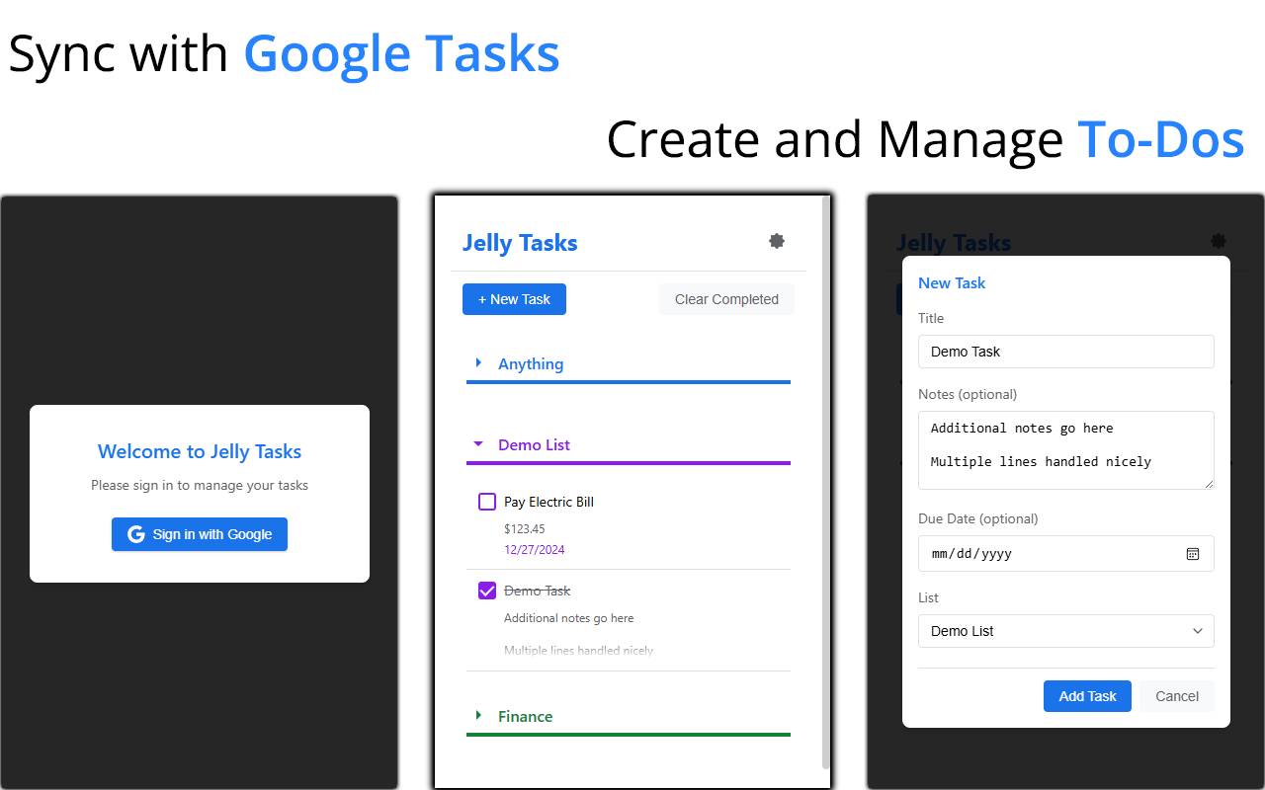The width and height of the screenshot is (1265, 790).
Task: Select the Anything list header label
Action: click(531, 363)
